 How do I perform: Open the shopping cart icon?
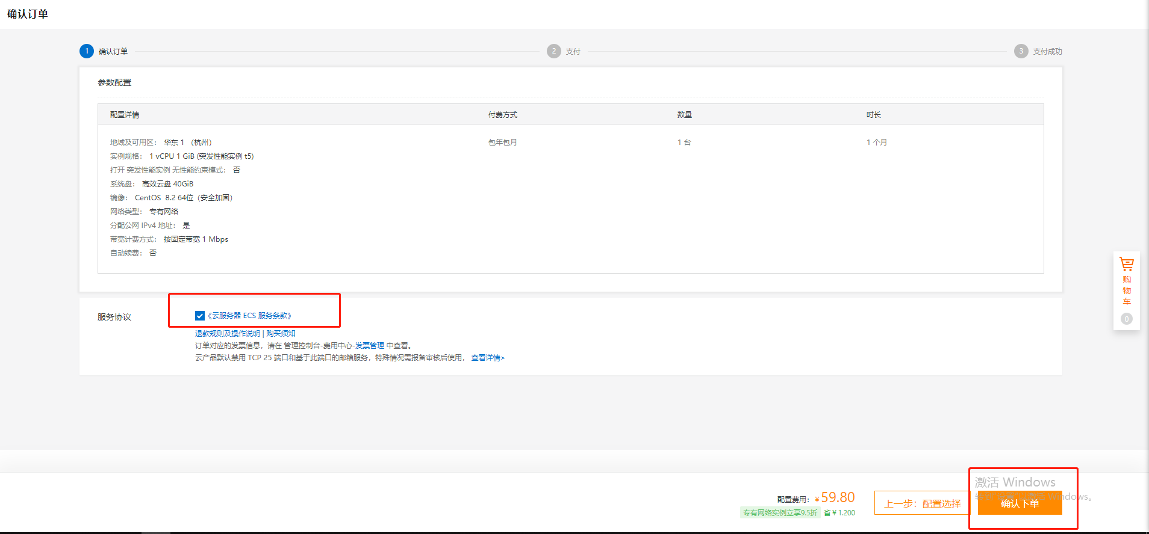coord(1126,264)
